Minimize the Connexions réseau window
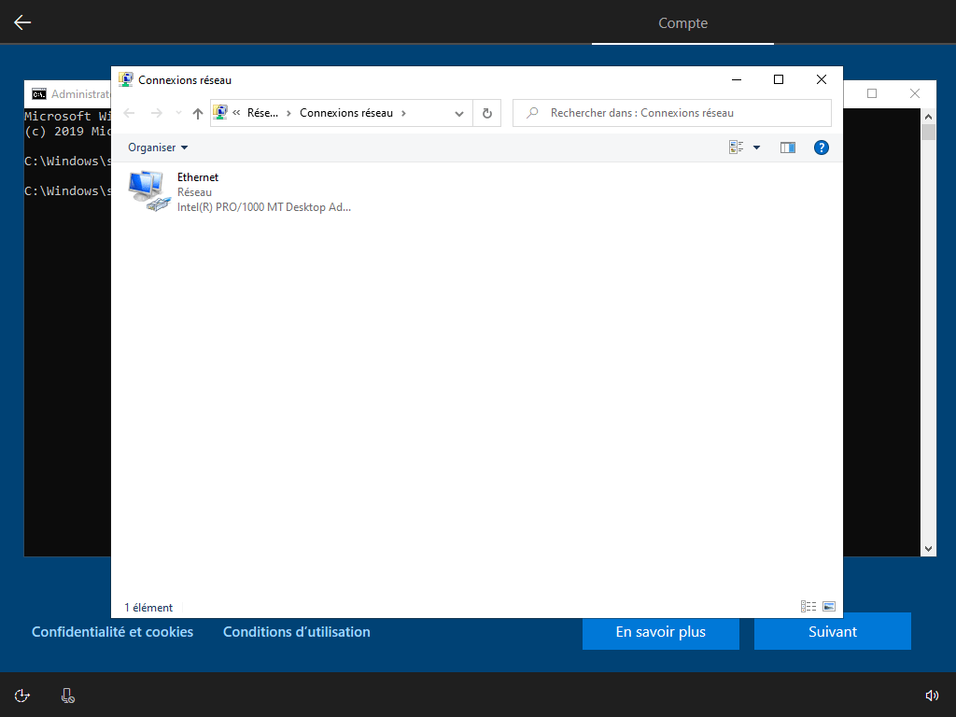This screenshot has width=956, height=717. click(x=737, y=79)
